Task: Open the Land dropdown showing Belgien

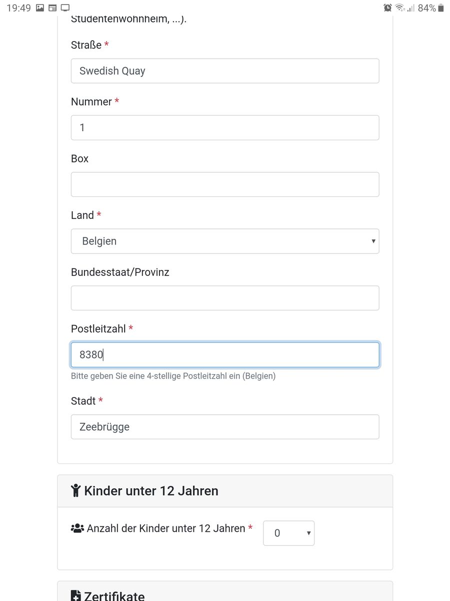Action: 225,241
